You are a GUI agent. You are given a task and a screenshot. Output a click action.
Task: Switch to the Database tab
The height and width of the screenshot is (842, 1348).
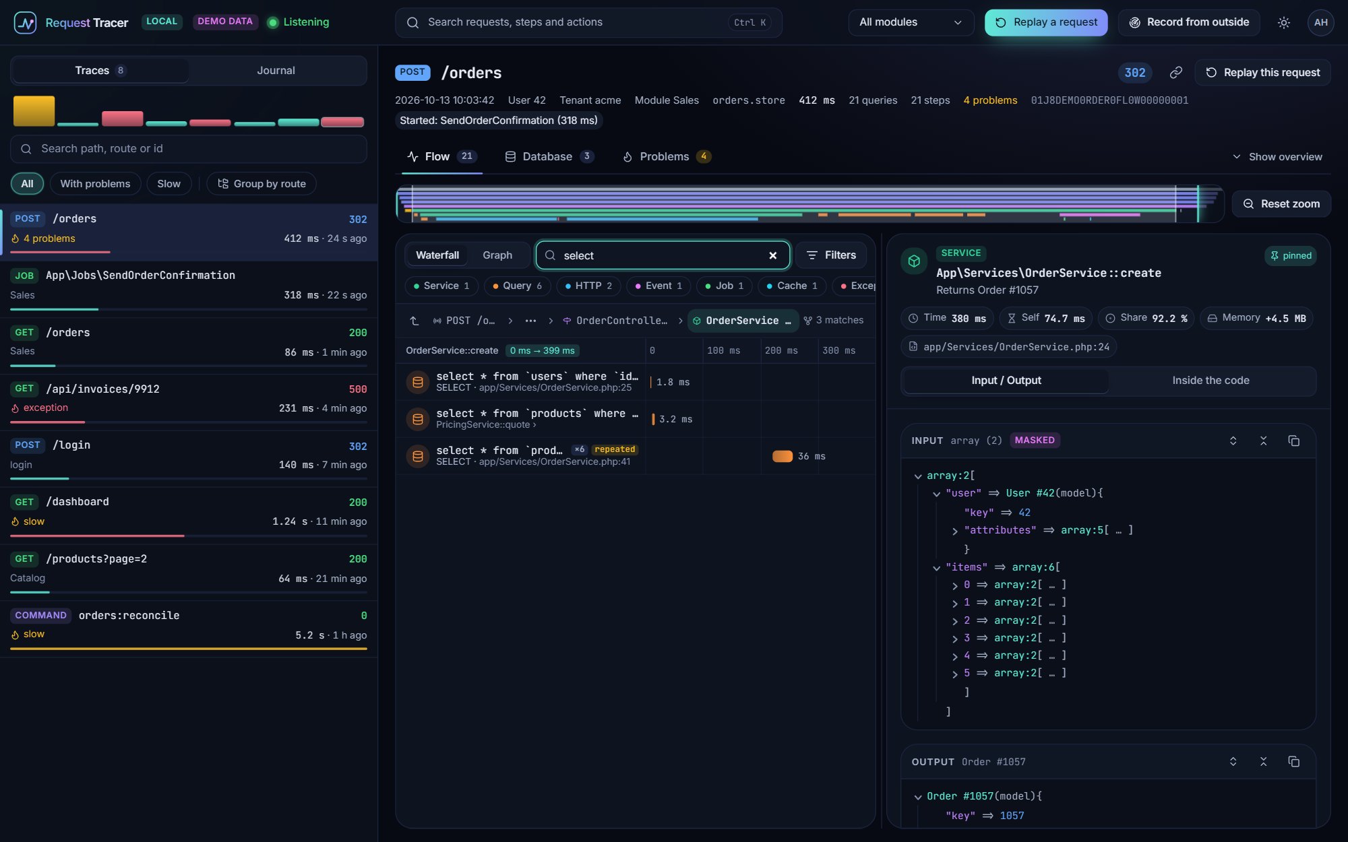coord(549,157)
